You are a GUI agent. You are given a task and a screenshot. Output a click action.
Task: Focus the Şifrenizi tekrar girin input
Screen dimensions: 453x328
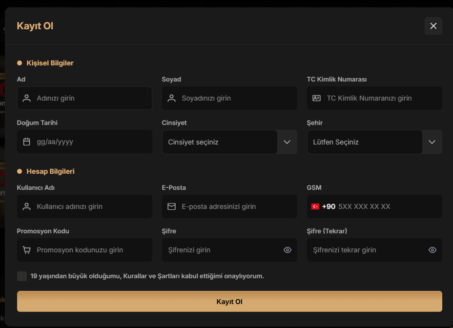tap(374, 250)
